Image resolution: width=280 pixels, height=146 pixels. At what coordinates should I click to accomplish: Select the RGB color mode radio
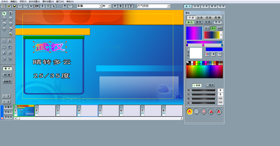click(197, 86)
